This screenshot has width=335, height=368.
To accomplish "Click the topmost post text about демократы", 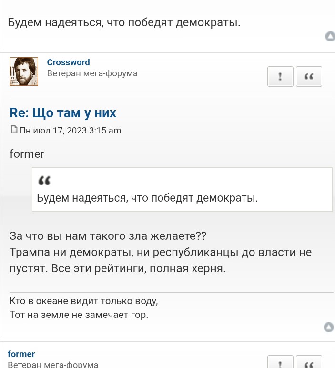I will point(124,22).
